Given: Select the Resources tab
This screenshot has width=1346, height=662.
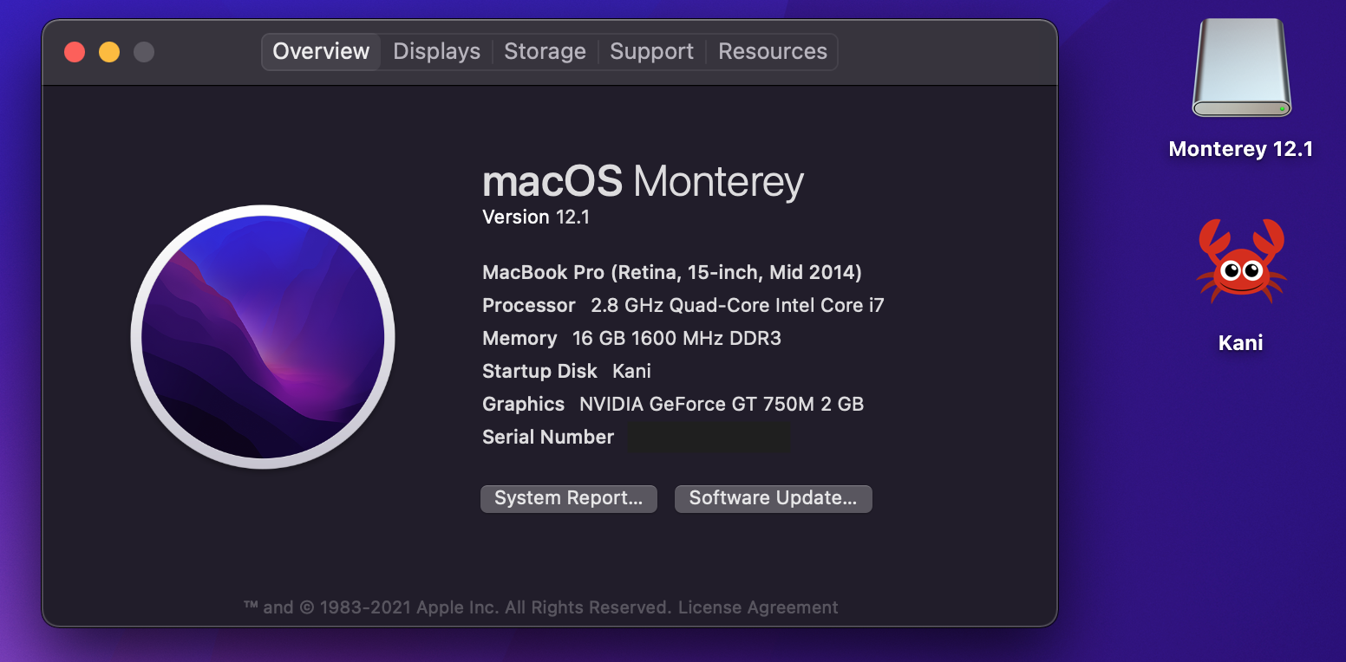Looking at the screenshot, I should [x=772, y=52].
